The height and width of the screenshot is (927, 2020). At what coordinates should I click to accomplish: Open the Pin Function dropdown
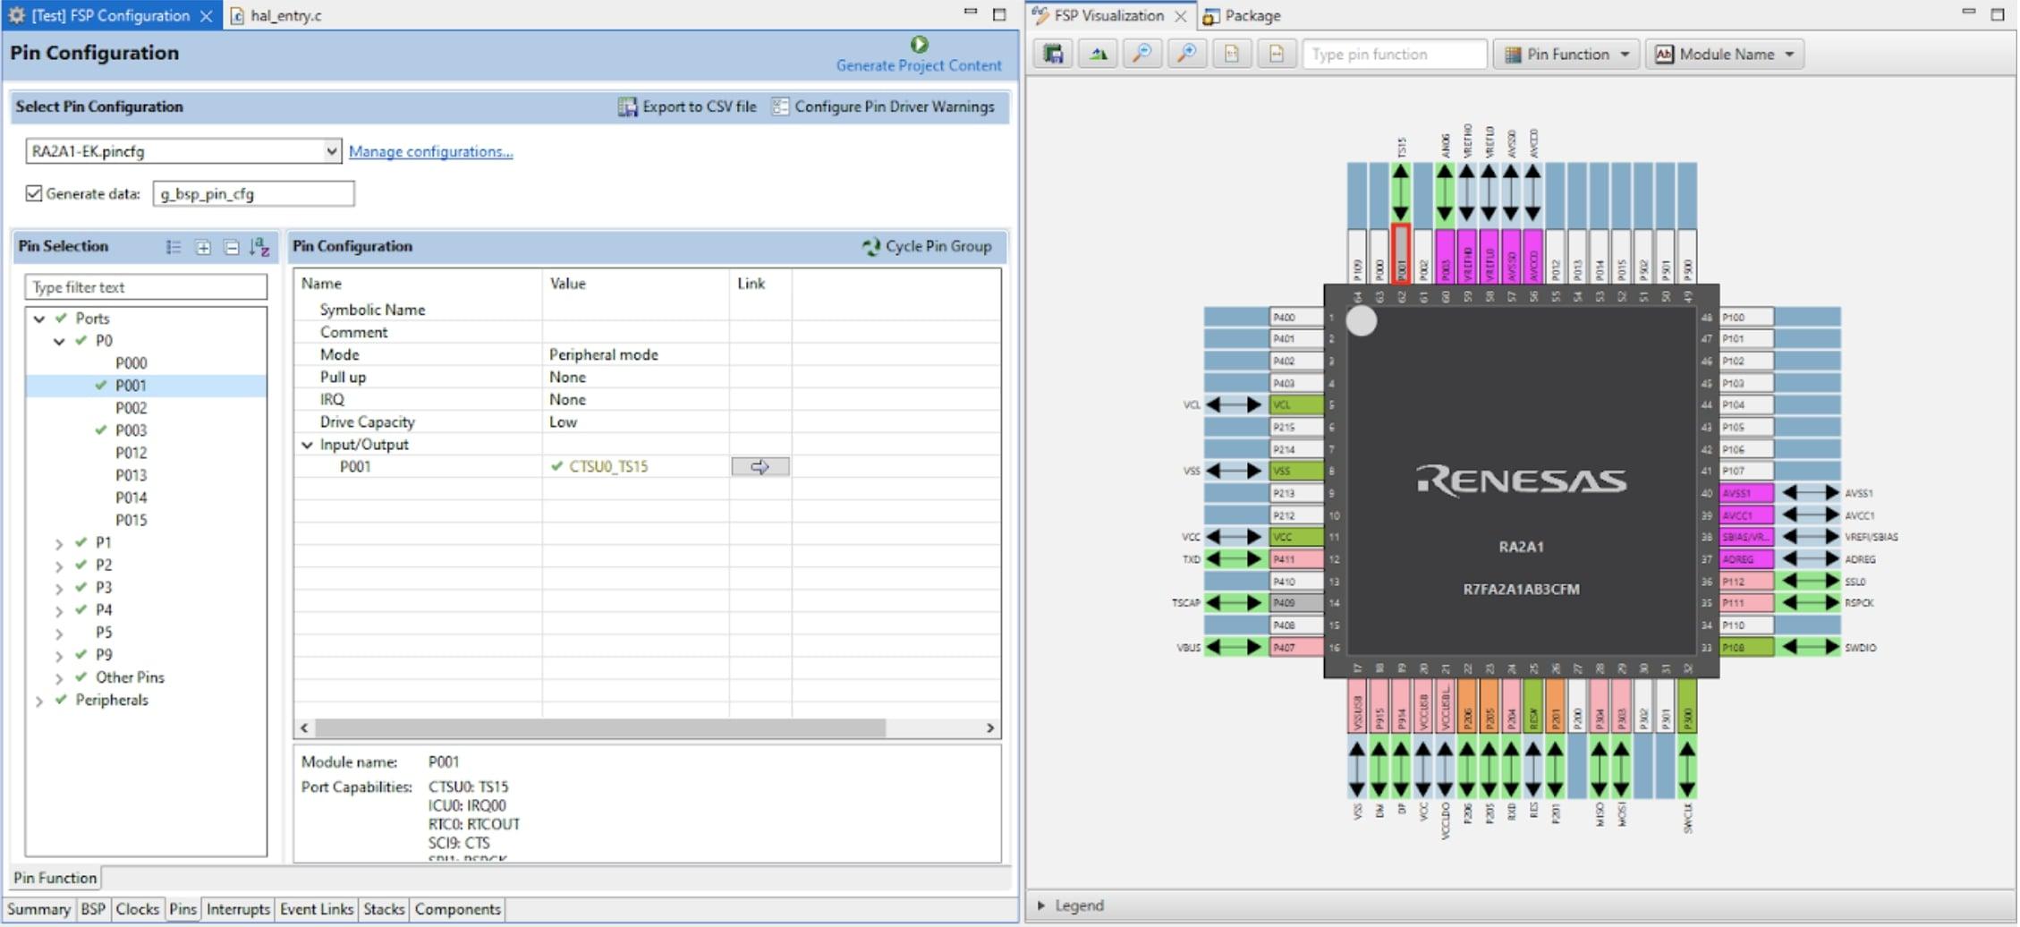coord(1566,54)
